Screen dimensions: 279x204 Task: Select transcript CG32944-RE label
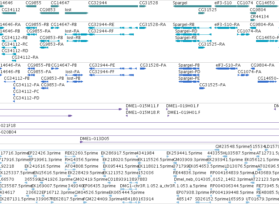pos(101,24)
